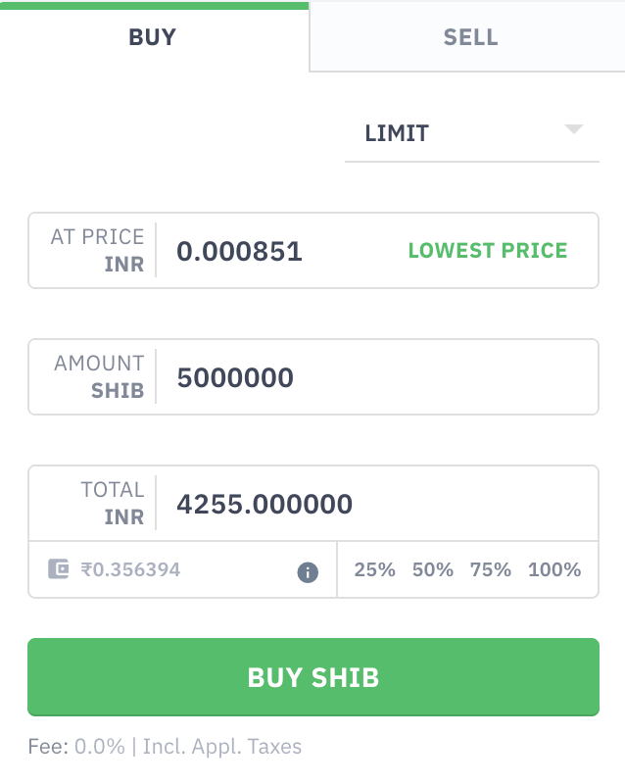Select 50% of the balance

pyautogui.click(x=433, y=569)
